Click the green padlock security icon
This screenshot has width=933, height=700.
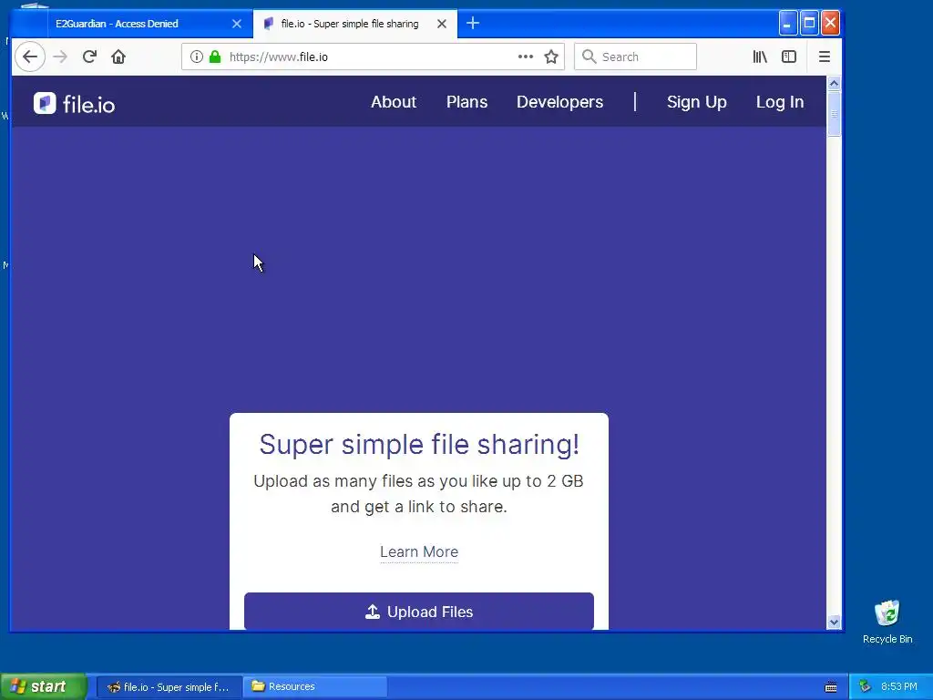pyautogui.click(x=215, y=57)
